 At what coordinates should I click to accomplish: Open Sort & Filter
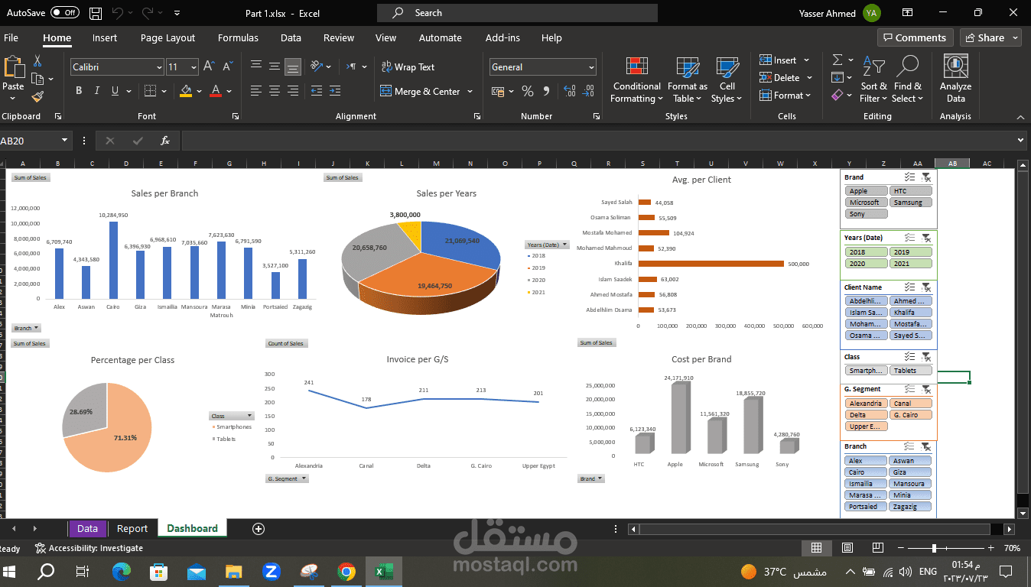pos(873,79)
